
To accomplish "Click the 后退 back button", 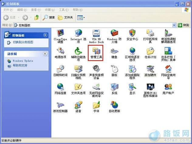I will coord(9,18).
